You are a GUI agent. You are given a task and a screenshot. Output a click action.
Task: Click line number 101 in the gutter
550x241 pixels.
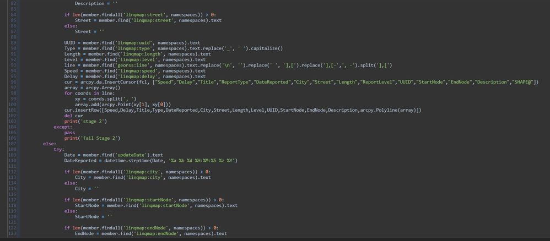click(13, 110)
